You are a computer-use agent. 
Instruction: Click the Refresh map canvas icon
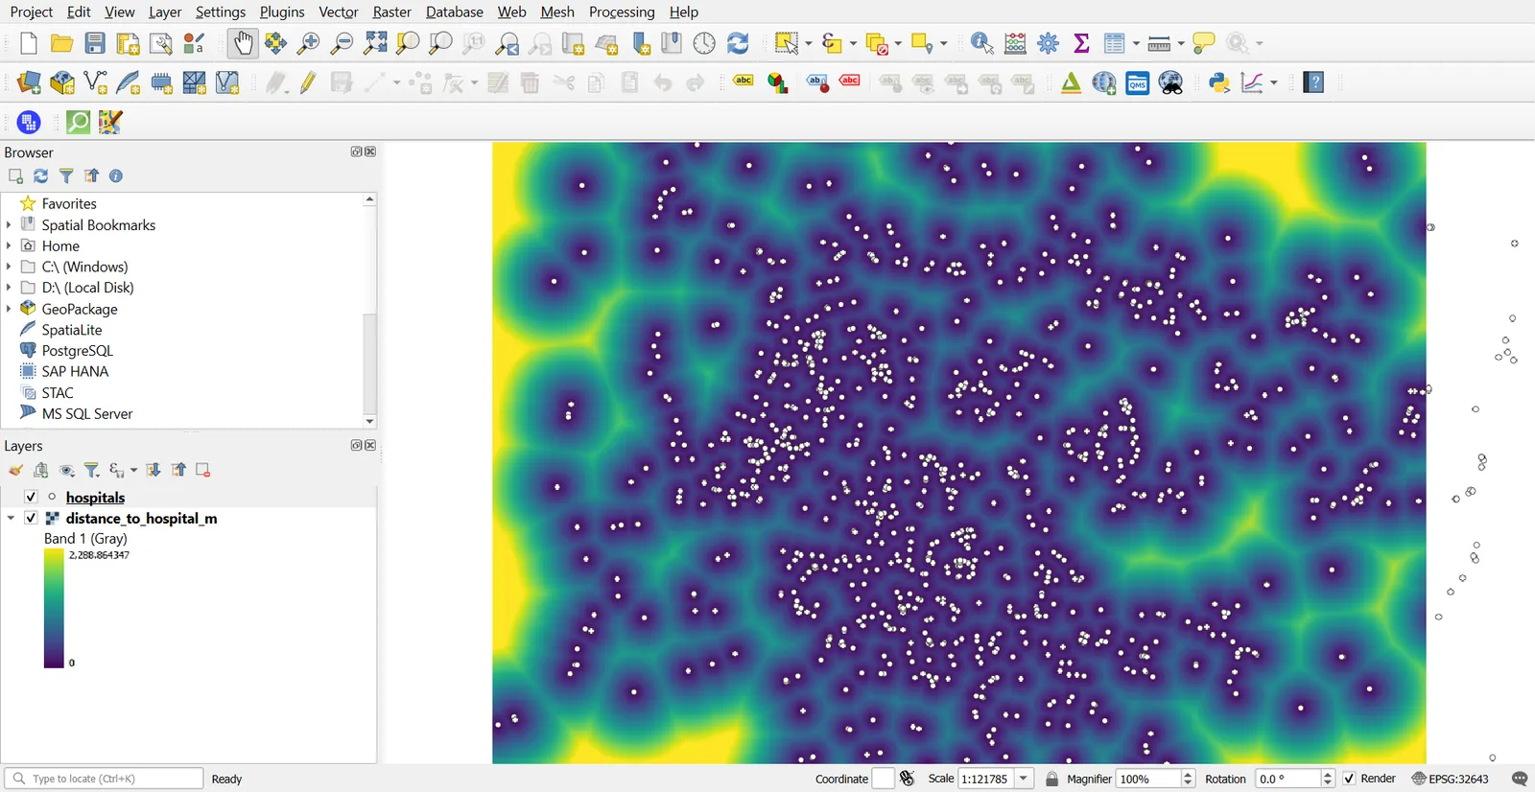(738, 43)
